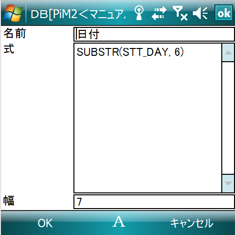Toggle the A input mode indicator
The height and width of the screenshot is (235, 235).
point(119,222)
